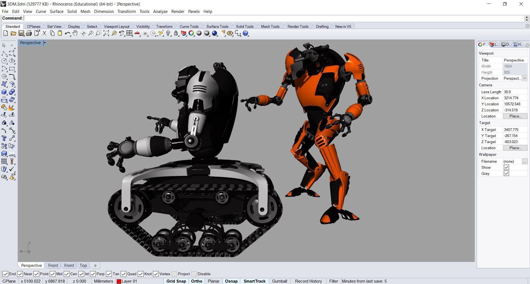Image resolution: width=530 pixels, height=284 pixels.
Task: Open Options with the gear icon
Action: click(230, 33)
